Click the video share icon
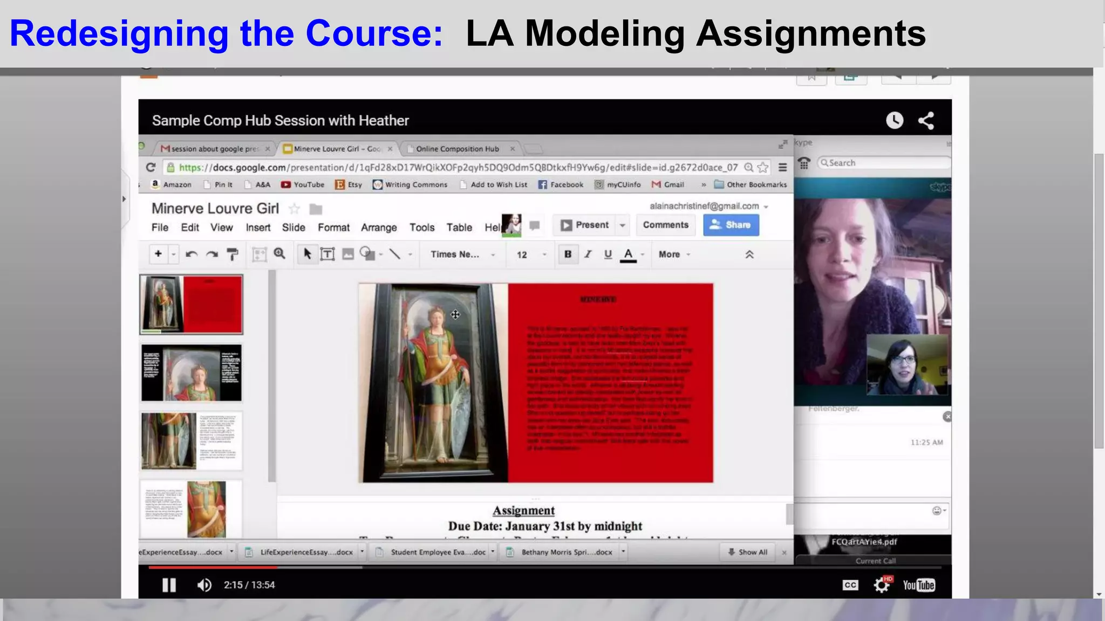 point(926,120)
